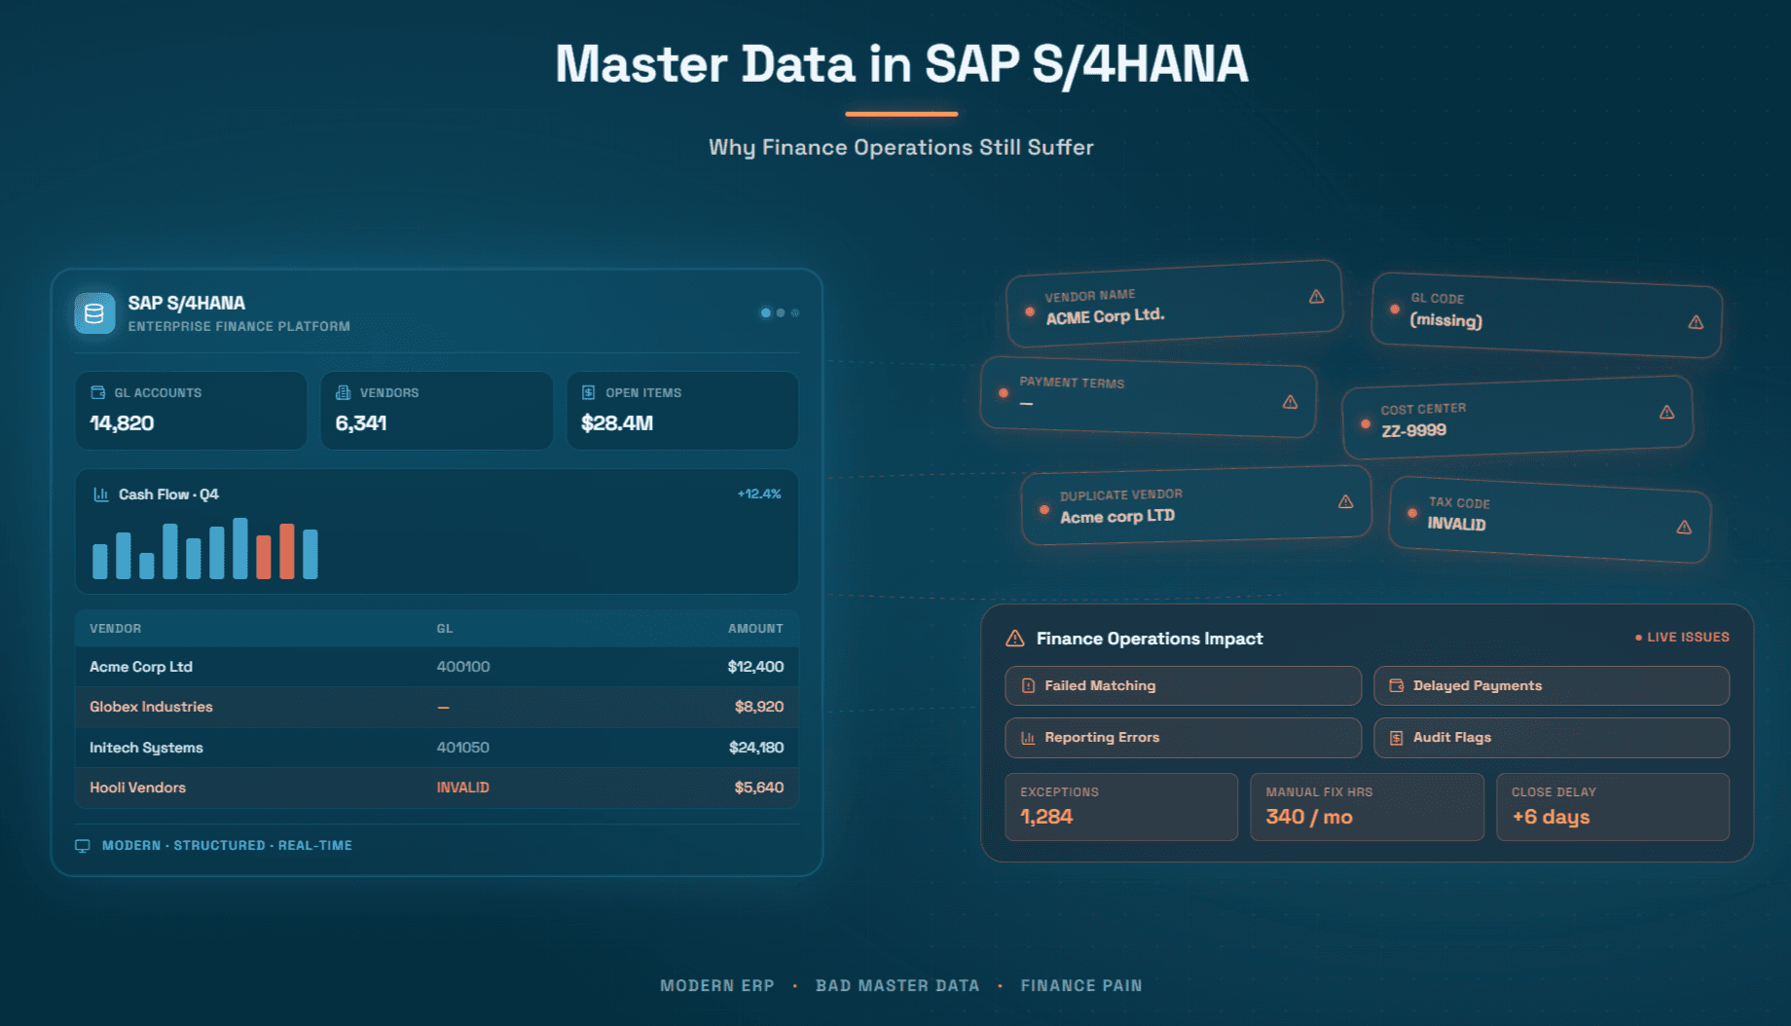
Task: Click the GL column header
Action: point(445,629)
